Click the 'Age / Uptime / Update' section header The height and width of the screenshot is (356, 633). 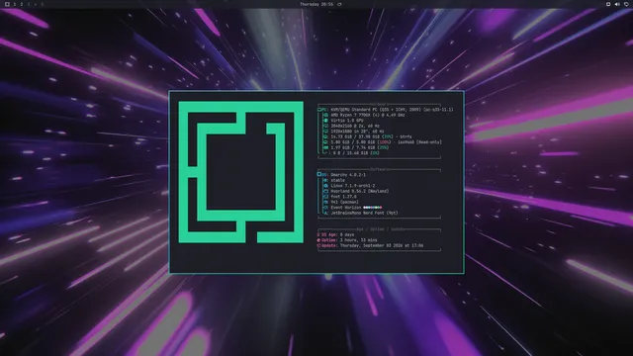(381, 229)
